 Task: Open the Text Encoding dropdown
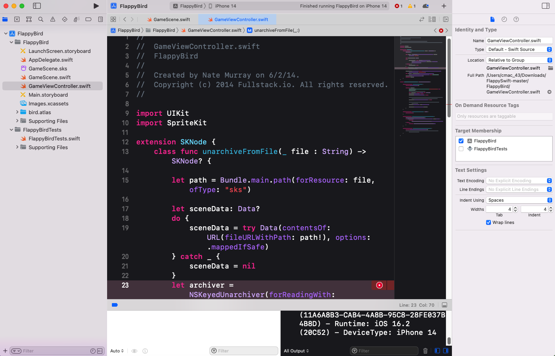519,181
